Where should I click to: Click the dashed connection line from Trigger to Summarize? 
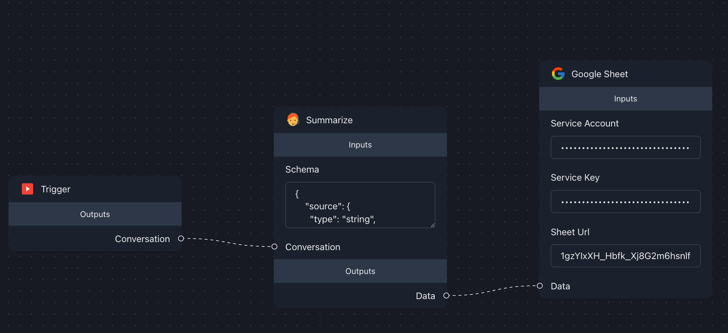(228, 243)
